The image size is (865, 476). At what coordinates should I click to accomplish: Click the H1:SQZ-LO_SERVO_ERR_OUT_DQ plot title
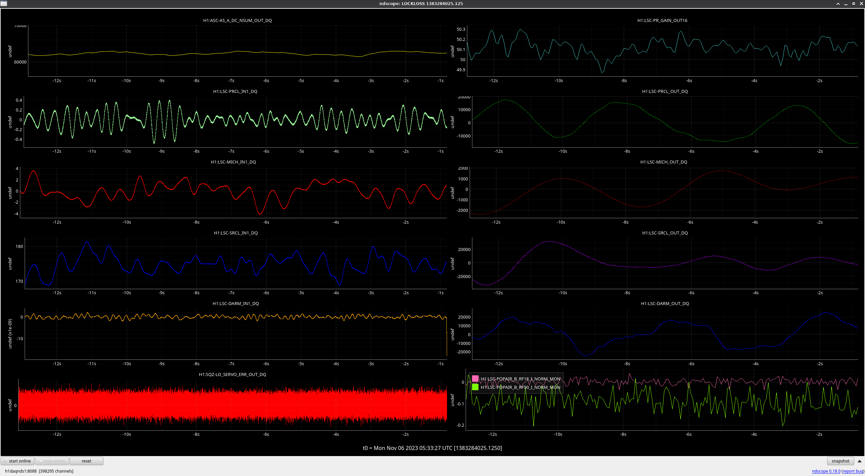pos(232,374)
